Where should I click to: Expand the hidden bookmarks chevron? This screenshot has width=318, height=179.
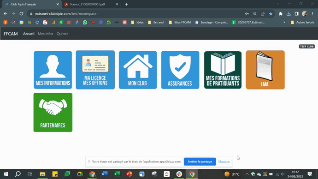coord(284,22)
